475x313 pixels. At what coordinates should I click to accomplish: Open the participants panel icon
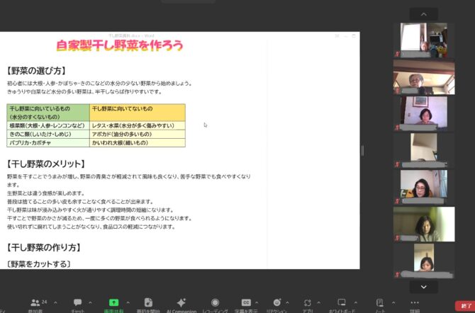(x=35, y=302)
